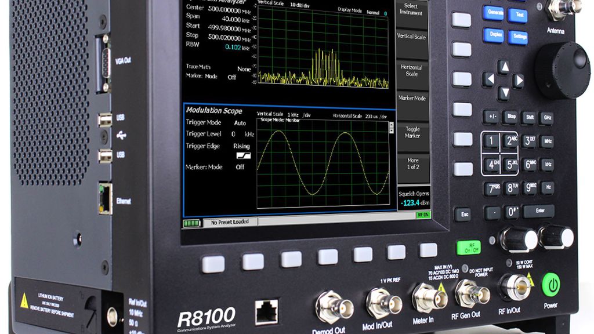
Task: Click the Modulation Scope scrollbar up arrow
Action: pos(392,125)
